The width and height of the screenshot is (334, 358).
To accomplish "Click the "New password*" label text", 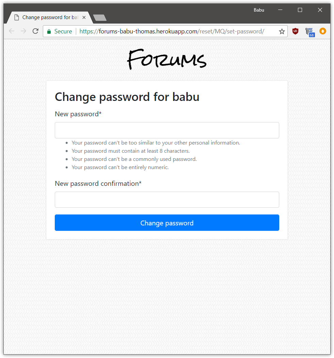I will [x=78, y=114].
